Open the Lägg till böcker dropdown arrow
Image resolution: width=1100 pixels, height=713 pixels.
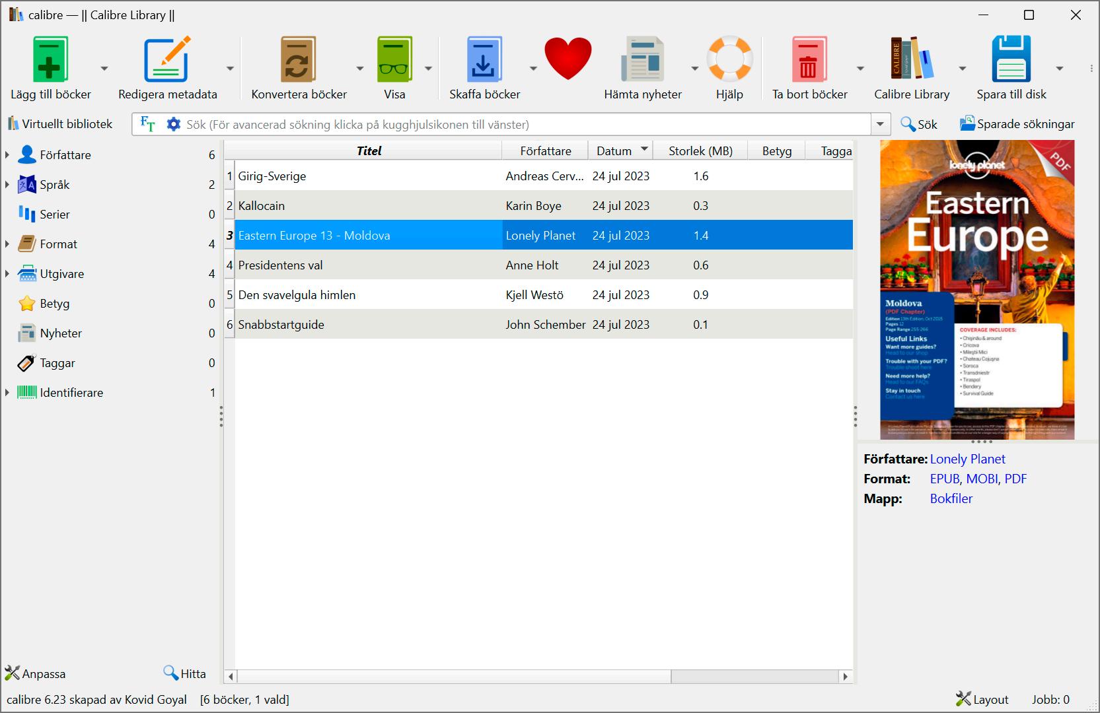(x=104, y=68)
